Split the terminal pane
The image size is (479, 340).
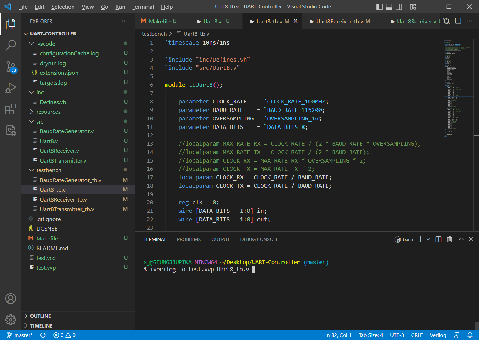pyautogui.click(x=438, y=239)
